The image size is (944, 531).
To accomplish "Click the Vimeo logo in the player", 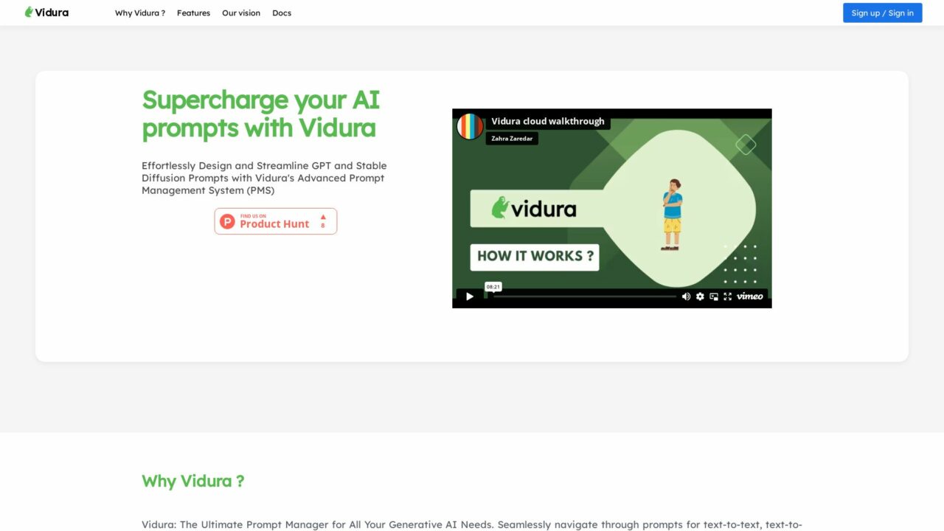I will [749, 296].
